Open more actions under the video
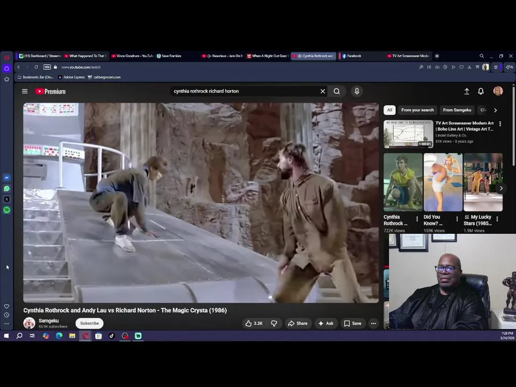 coord(374,324)
